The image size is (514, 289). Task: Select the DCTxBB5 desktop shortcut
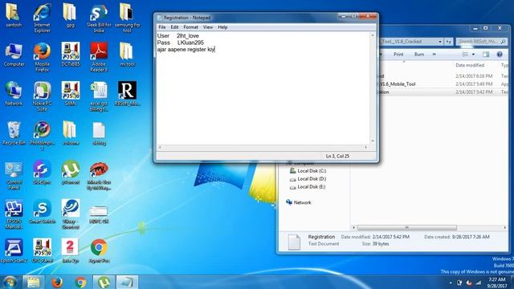pos(71,55)
